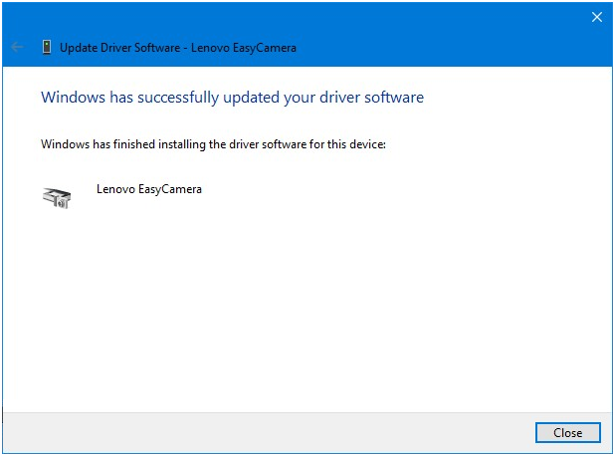The height and width of the screenshot is (456, 614).
Task: Select the 'Lenovo EasyCamera' device name text
Action: coord(149,189)
